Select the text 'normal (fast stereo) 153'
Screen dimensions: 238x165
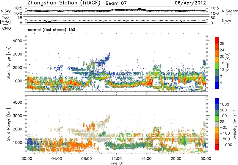point(51,29)
